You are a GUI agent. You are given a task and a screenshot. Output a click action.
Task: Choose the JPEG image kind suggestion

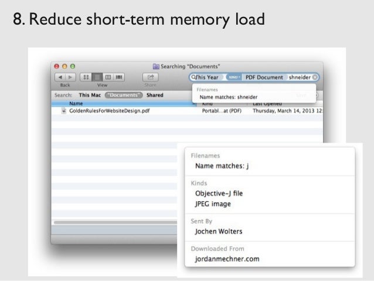[x=270, y=204]
